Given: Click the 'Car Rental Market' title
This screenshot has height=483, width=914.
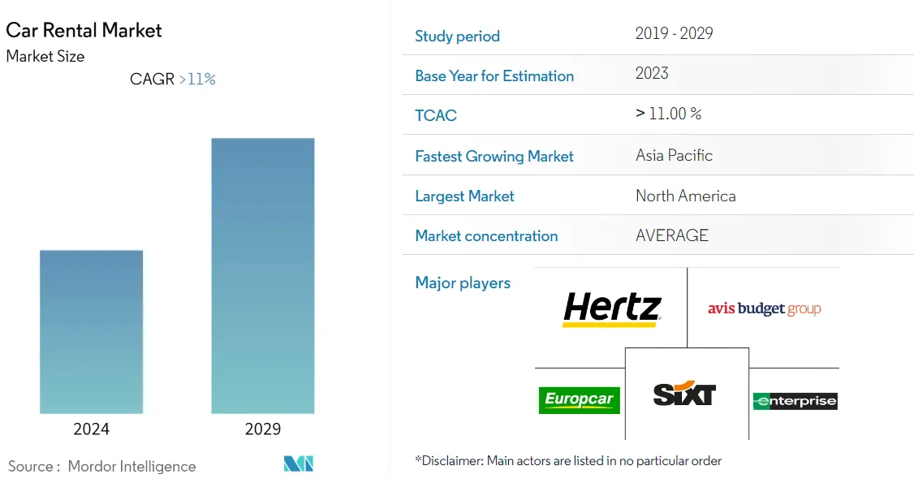Looking at the screenshot, I should click(x=84, y=30).
